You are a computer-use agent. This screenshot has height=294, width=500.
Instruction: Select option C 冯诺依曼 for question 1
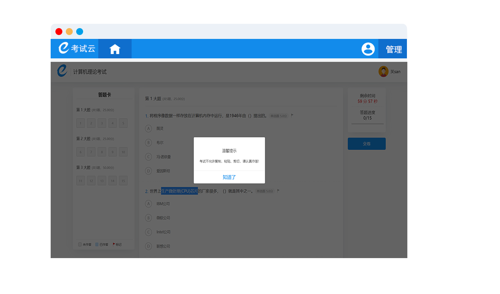pos(148,157)
